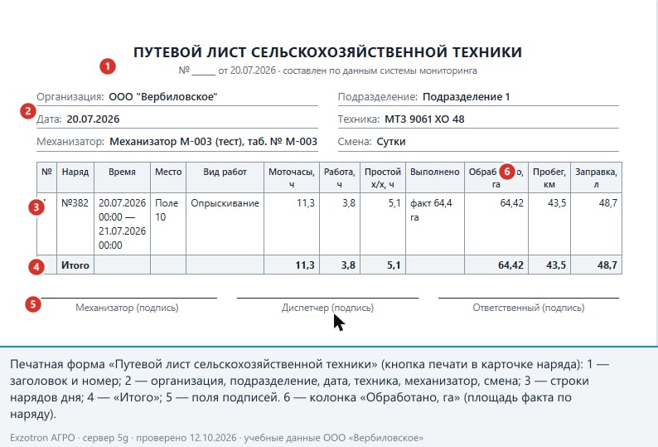The height and width of the screenshot is (447, 658).
Task: Click the «Организация:» field label
Action: pos(70,97)
